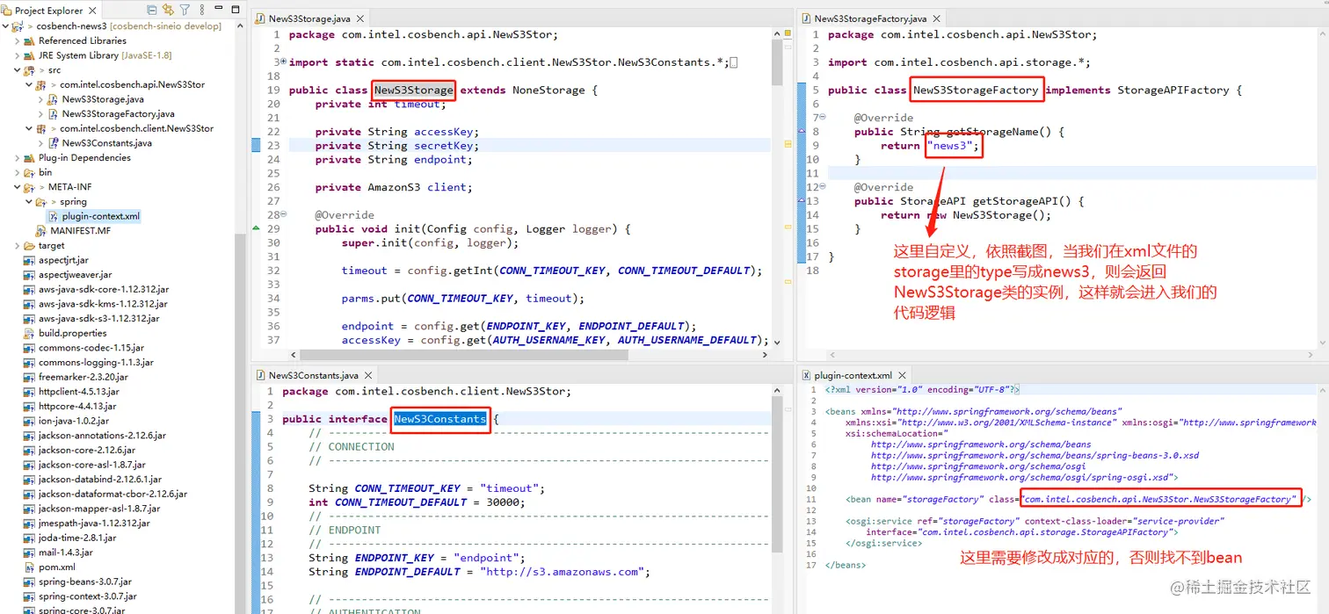Select jackson-databind-2.12.6.1.jar in the tree
1329x614 pixels.
pyautogui.click(x=99, y=480)
